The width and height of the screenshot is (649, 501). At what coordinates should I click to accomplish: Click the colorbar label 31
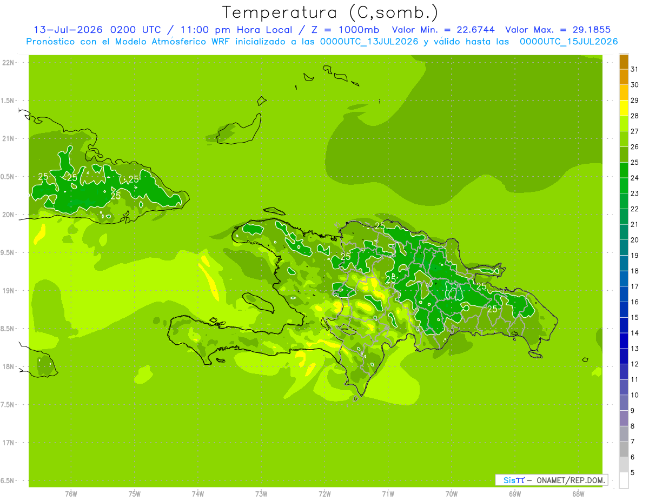(x=635, y=69)
